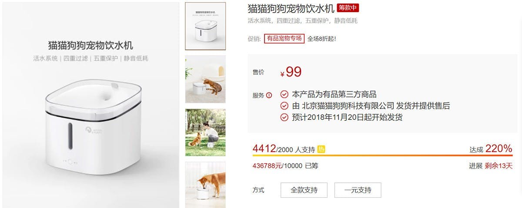The image size is (522, 208).
Task: Select the cat drinking thumbnail
Action: pos(206,79)
